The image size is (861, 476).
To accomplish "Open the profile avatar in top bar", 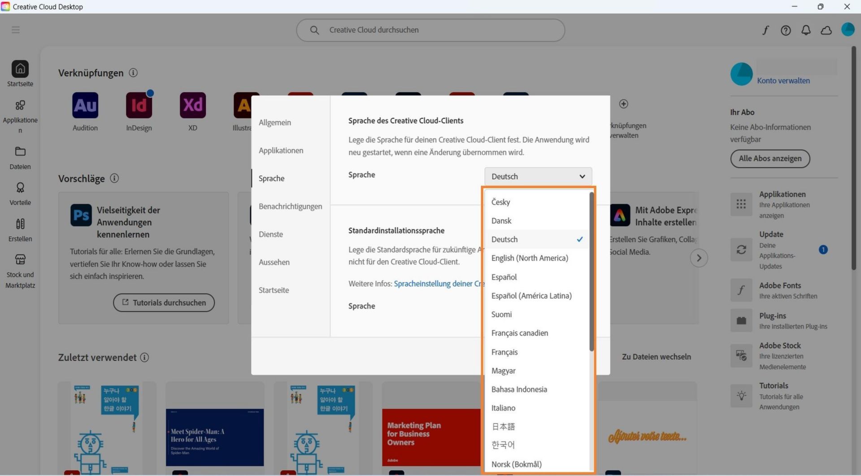I will [x=848, y=30].
